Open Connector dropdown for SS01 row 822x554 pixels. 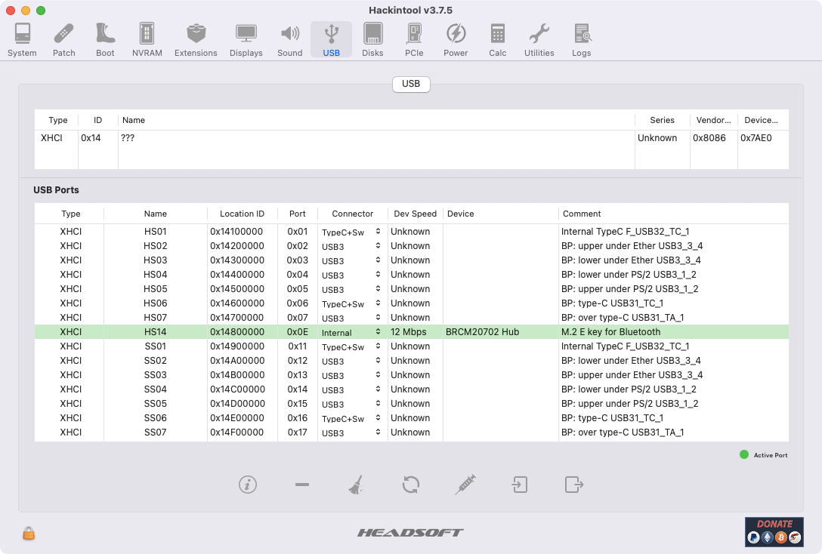351,346
